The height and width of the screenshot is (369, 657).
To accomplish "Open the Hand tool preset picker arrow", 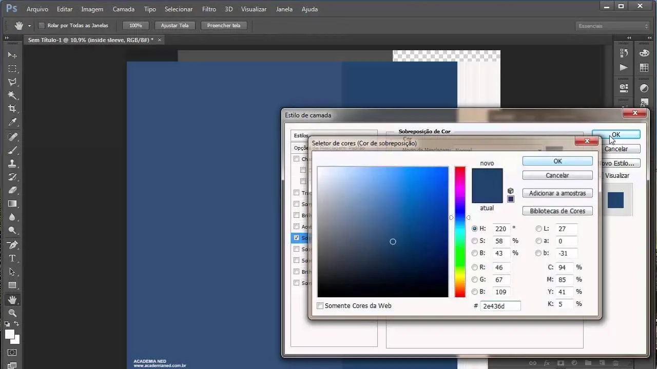I will [29, 26].
